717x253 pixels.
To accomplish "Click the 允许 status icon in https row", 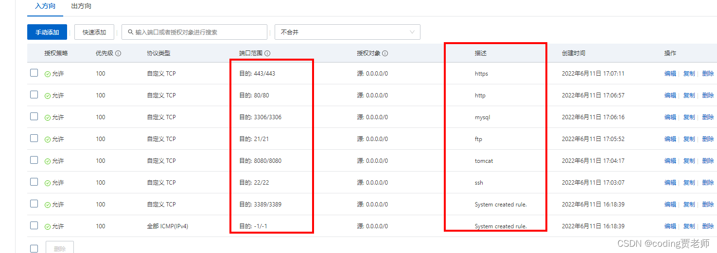I will [x=48, y=74].
